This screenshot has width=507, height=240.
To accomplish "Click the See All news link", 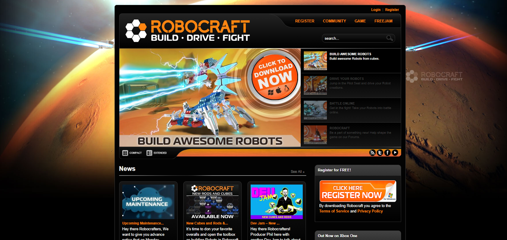I will (298, 172).
